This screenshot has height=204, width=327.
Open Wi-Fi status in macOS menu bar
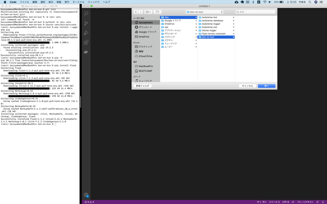[264, 2]
